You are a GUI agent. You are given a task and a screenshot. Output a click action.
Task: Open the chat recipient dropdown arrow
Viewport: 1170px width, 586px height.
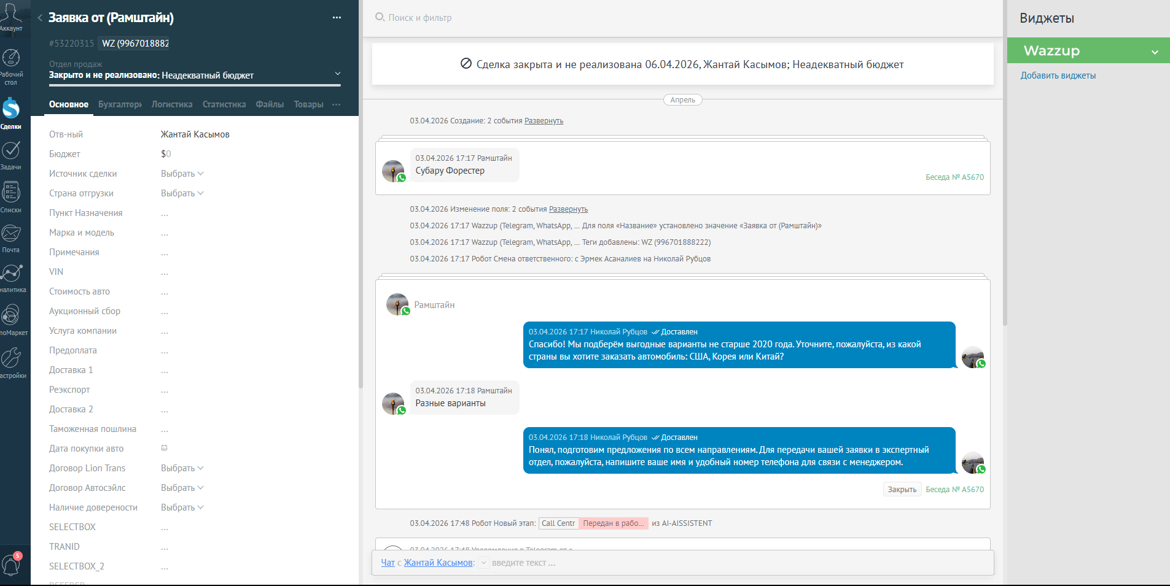[x=483, y=563]
